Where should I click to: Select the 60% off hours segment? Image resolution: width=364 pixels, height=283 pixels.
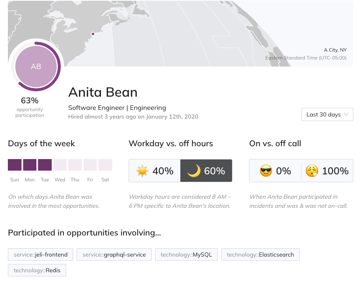pyautogui.click(x=206, y=171)
